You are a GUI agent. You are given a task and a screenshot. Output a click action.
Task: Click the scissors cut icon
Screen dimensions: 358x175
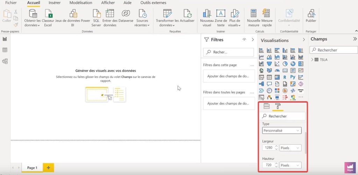16,12
